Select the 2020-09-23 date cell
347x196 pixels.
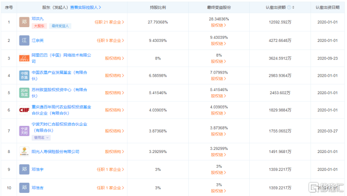click(x=328, y=58)
